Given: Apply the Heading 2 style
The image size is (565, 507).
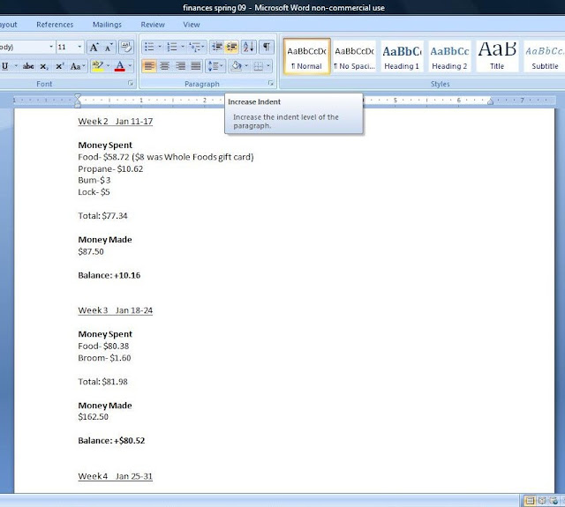Looking at the screenshot, I should (x=449, y=56).
